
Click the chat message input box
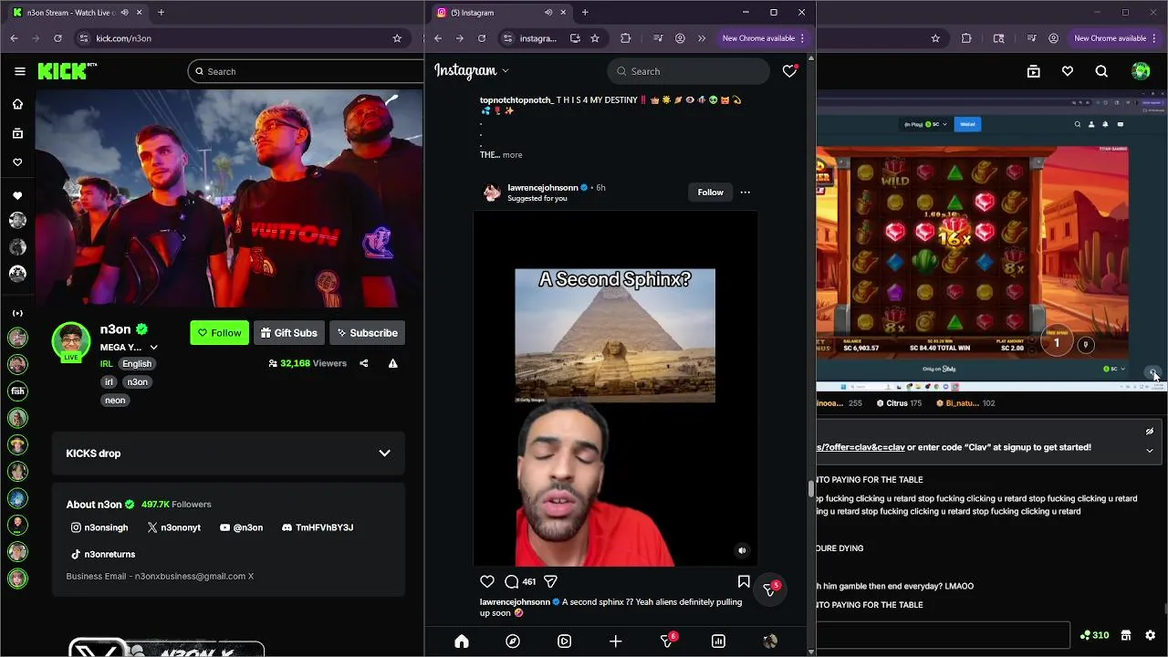pyautogui.click(x=943, y=635)
